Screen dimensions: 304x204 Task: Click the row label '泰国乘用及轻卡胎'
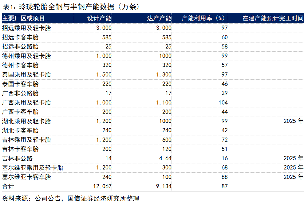[26, 74]
